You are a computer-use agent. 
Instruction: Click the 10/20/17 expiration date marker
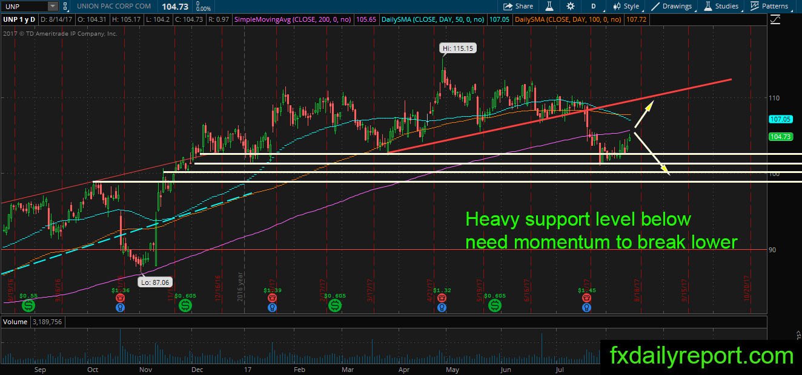click(747, 288)
